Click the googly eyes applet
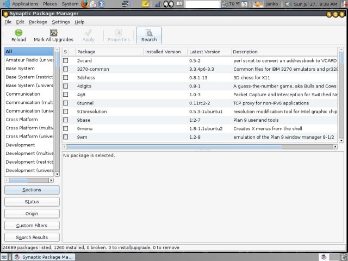The width and height of the screenshot is (348, 261). pyautogui.click(x=169, y=4)
